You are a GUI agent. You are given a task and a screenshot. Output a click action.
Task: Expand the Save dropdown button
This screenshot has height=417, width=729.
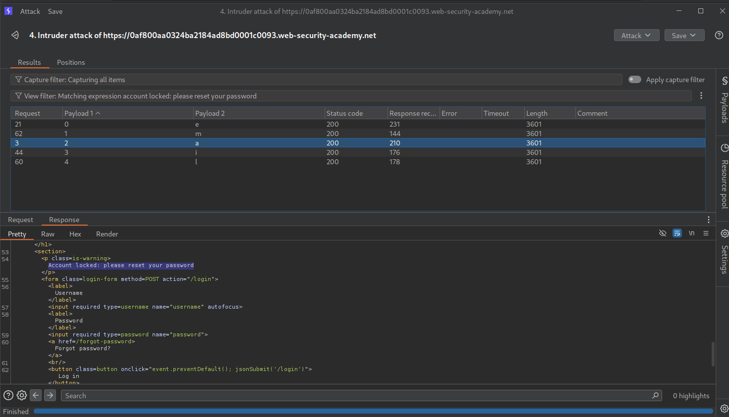(684, 36)
